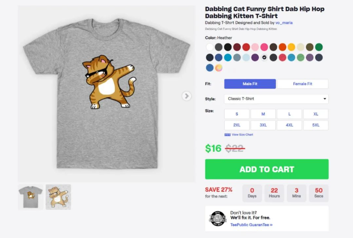Select the orange color swatch
Viewport: 353px width, 238px height.
point(282,47)
